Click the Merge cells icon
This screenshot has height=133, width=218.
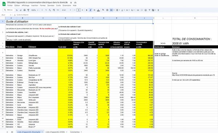tap(112, 10)
